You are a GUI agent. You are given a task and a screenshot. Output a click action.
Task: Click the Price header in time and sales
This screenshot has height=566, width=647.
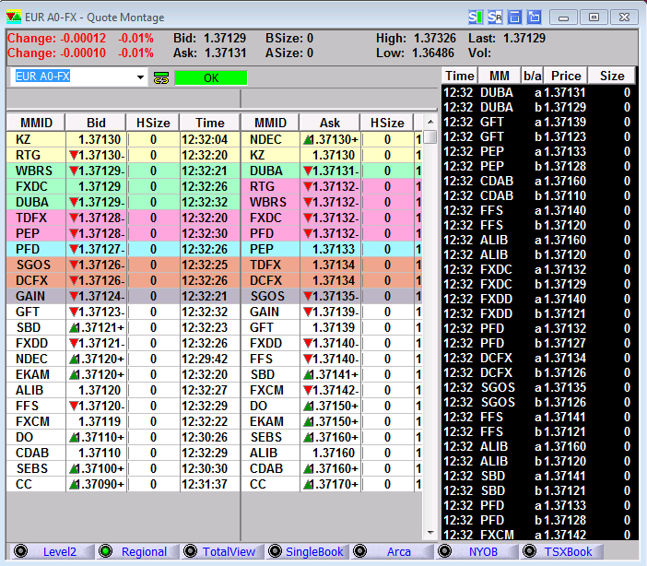tap(566, 76)
